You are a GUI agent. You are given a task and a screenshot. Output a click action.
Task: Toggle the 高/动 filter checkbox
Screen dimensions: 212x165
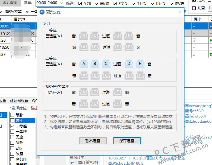pyautogui.click(x=96, y=4)
